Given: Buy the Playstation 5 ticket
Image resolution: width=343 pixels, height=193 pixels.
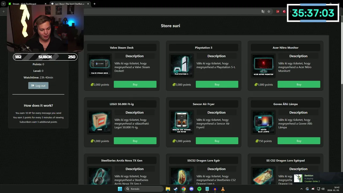Looking at the screenshot, I should 217,84.
